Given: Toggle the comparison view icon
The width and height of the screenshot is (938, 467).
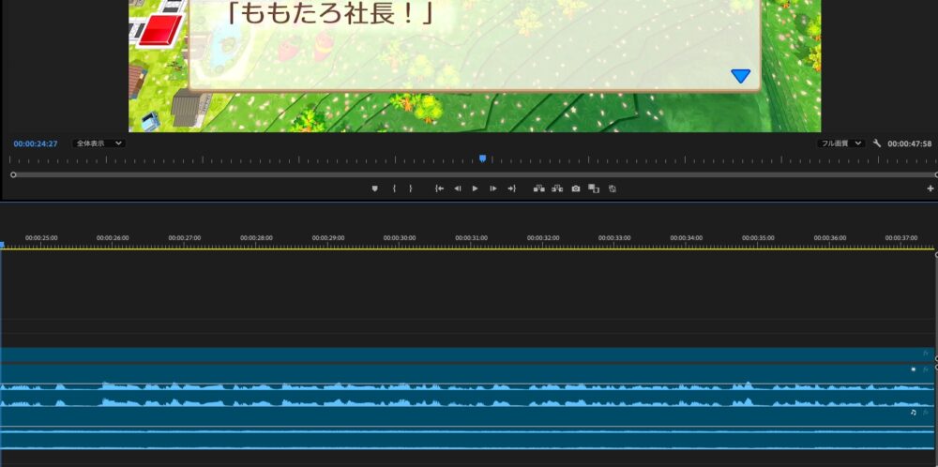Looking at the screenshot, I should coord(594,188).
